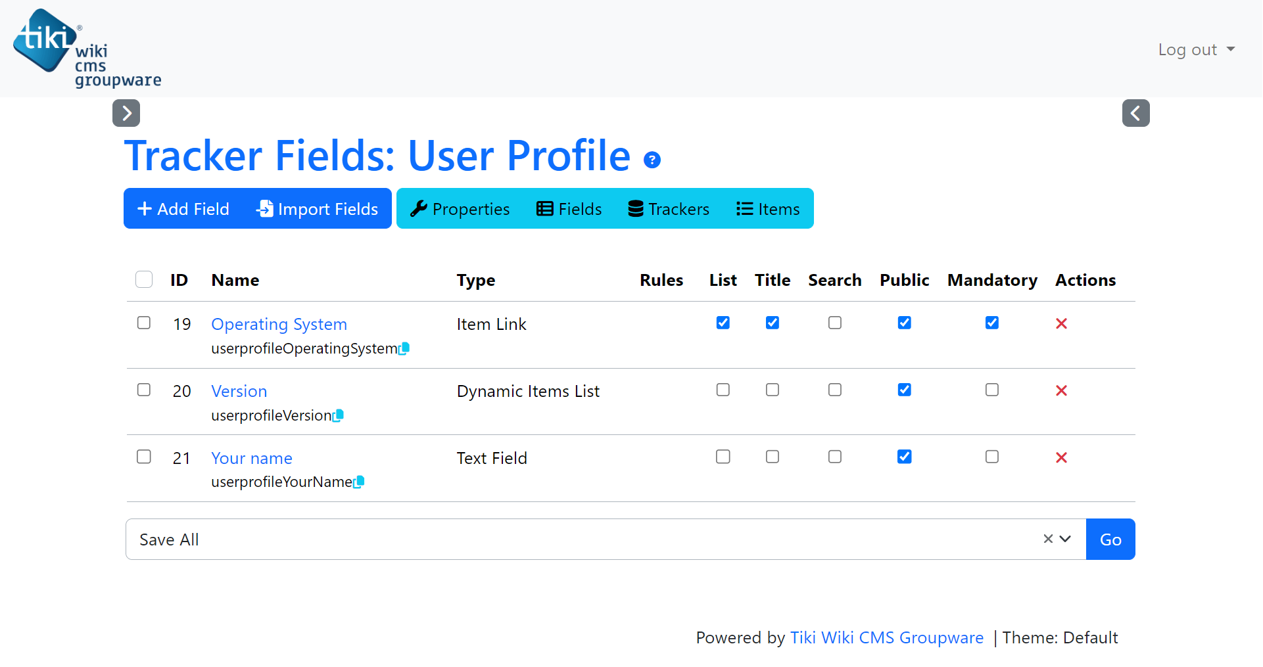Viewport: 1263px width, 667px height.
Task: Open the Save All action dropdown arrow
Action: pos(1065,539)
